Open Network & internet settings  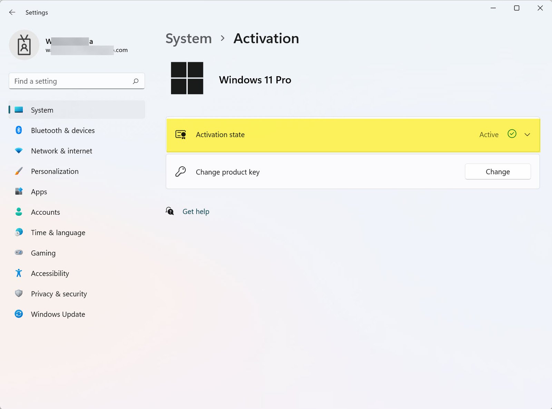coord(77,151)
